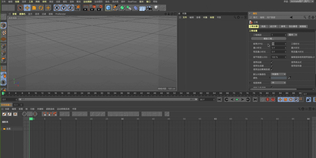The height and width of the screenshot is (158, 316).
Task: Toggle the Z axis lock
Action: [x=70, y=8]
